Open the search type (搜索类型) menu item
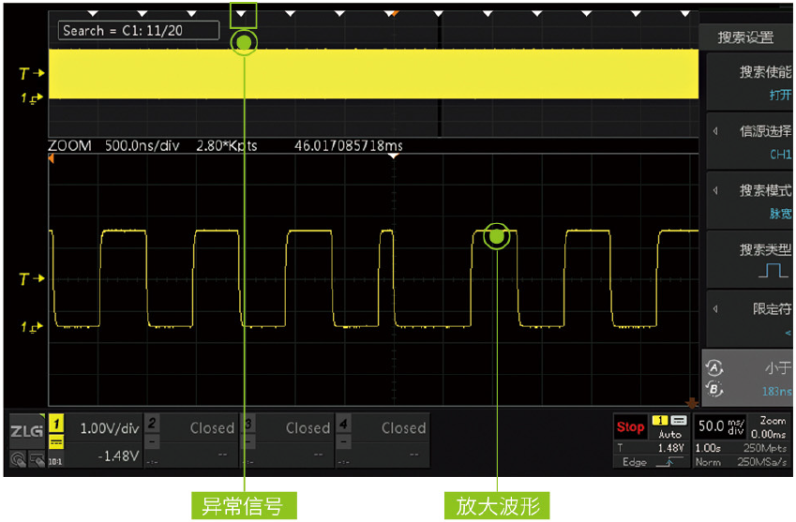The width and height of the screenshot is (796, 522). (748, 260)
